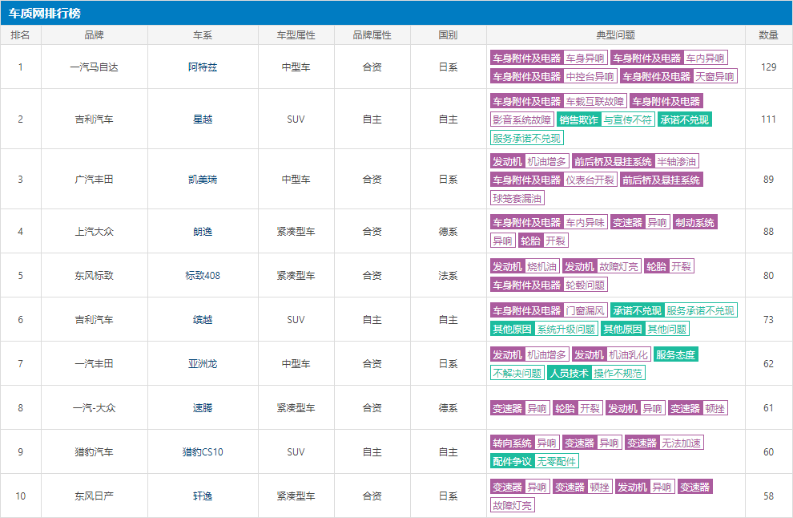Click the 销售欺诈 green category tag
The height and width of the screenshot is (518, 793).
[x=578, y=120]
